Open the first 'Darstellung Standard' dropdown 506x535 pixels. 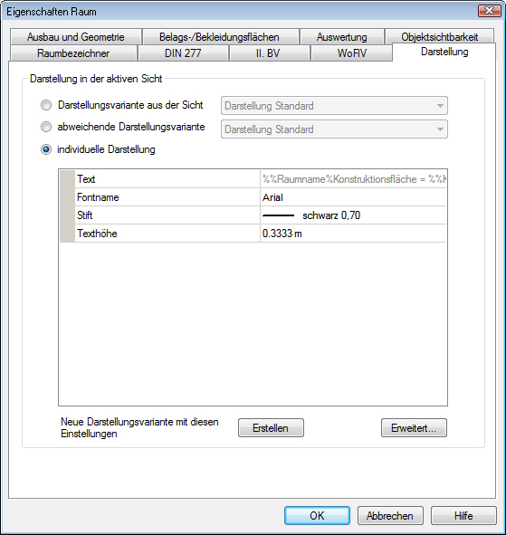(x=334, y=106)
